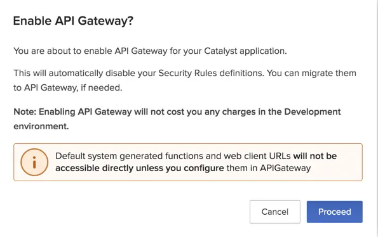Image resolution: width=378 pixels, height=237 pixels.
Task: Click the 'APIGateway' word ending the warning
Action: pos(285,168)
